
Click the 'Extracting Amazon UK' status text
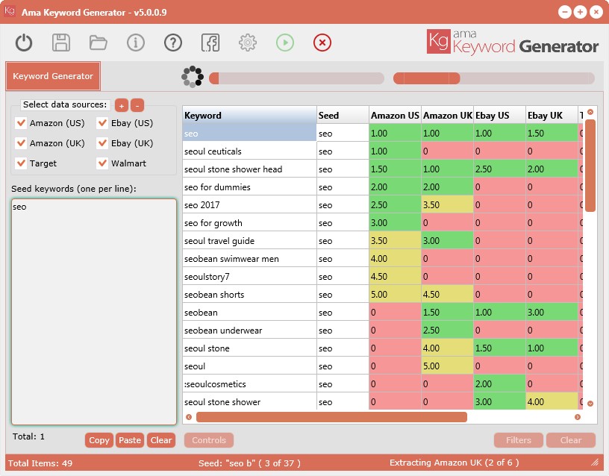pos(454,463)
